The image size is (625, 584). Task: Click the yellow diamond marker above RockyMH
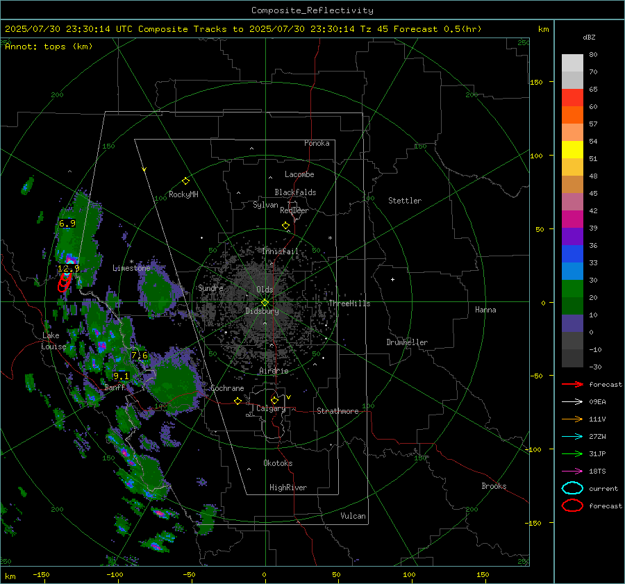click(x=185, y=181)
